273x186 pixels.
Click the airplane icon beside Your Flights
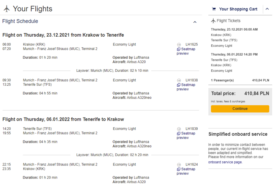[x=7, y=9]
